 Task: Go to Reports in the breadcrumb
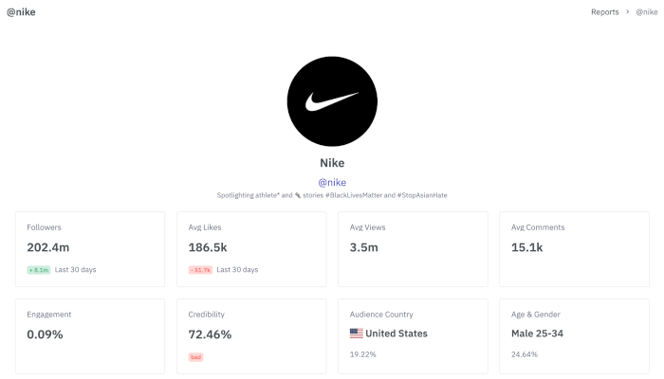pos(605,11)
